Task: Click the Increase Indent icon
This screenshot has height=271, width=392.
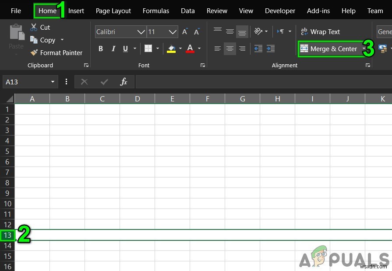Action: pos(271,49)
